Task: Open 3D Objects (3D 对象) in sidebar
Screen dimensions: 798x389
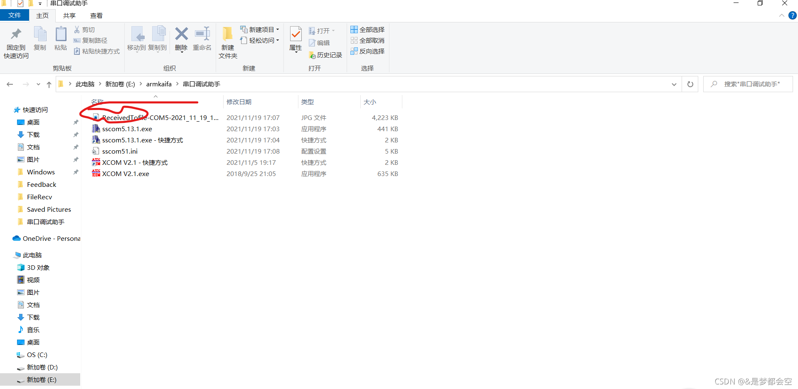Action: coord(38,267)
